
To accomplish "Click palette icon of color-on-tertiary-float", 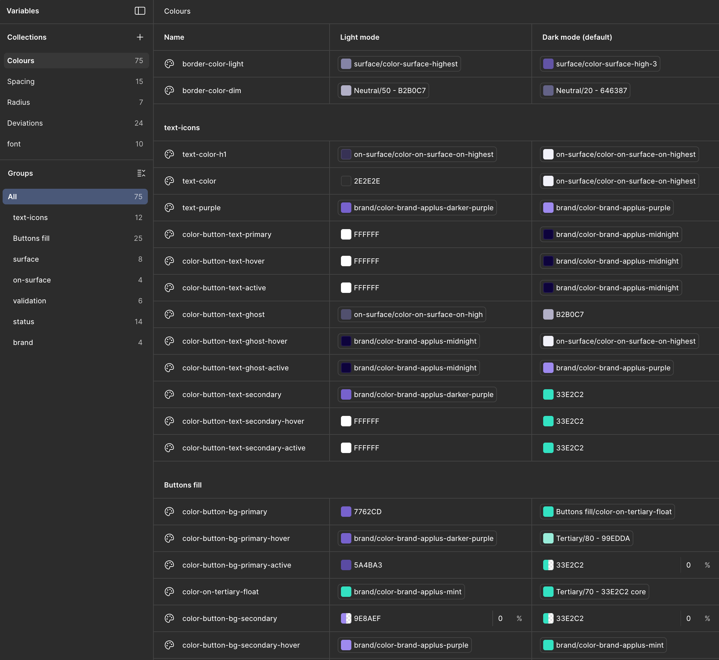I will (x=169, y=592).
